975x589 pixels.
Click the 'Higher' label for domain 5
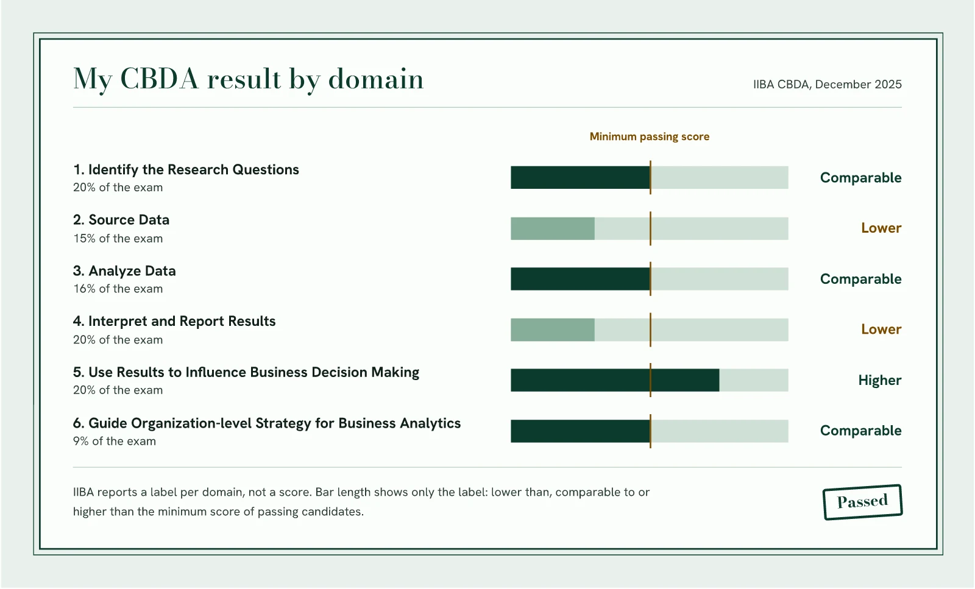click(880, 381)
